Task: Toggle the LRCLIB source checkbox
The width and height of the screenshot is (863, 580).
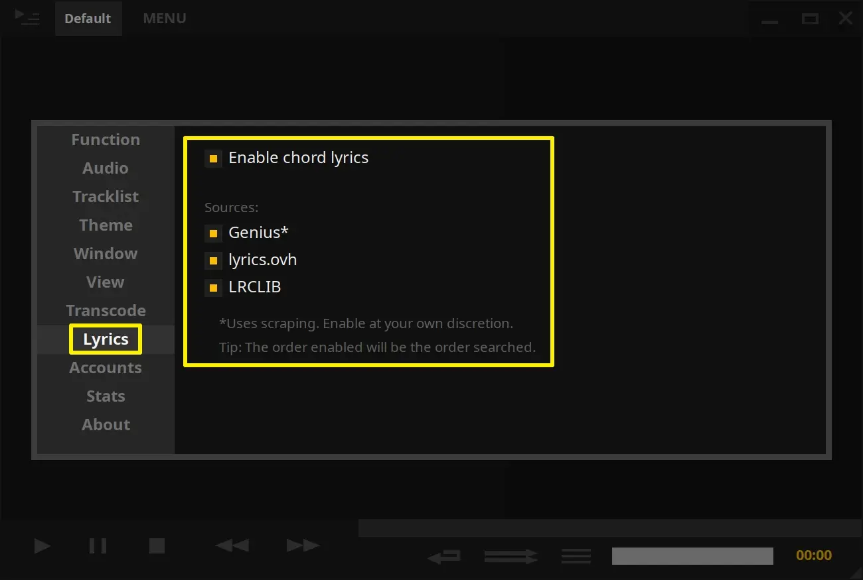Action: [213, 288]
